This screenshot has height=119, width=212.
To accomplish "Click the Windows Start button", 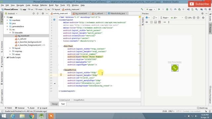I will 4,116.
